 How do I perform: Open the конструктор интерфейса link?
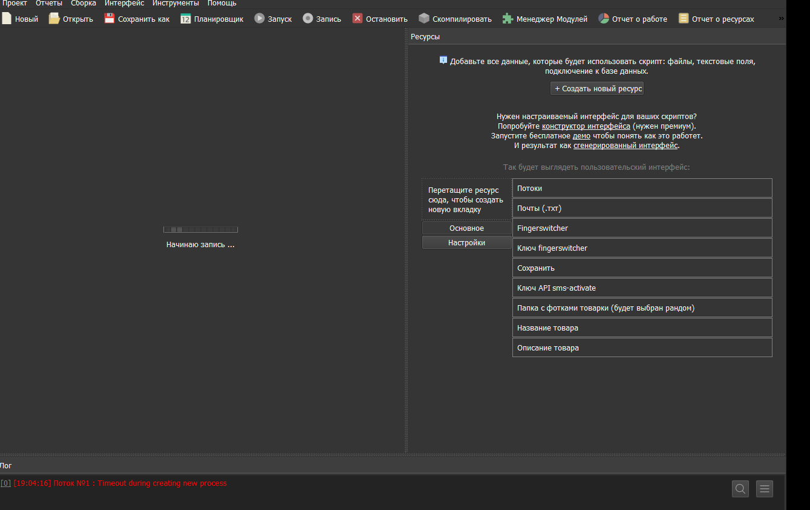point(586,126)
